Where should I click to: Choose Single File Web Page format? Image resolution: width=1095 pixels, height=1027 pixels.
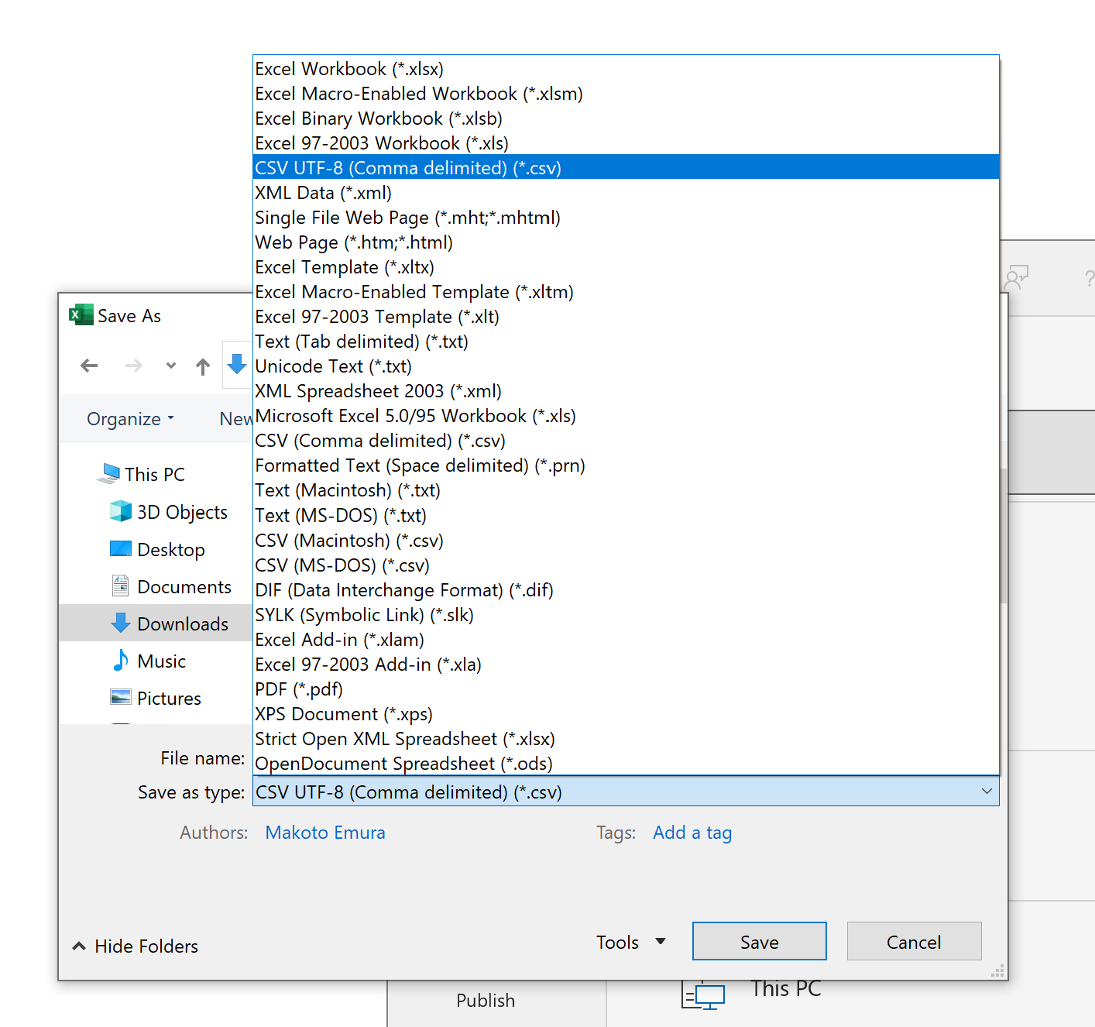pyautogui.click(x=626, y=218)
